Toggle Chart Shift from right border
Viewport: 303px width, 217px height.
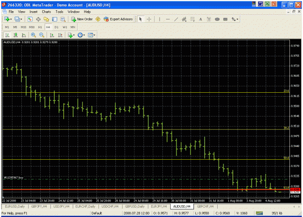tap(60, 35)
